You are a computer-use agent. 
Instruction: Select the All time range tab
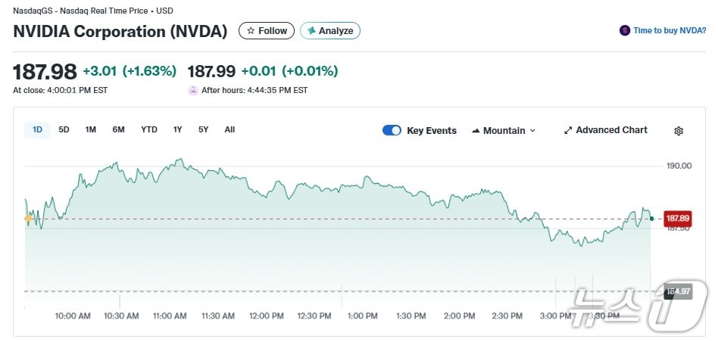pos(229,129)
